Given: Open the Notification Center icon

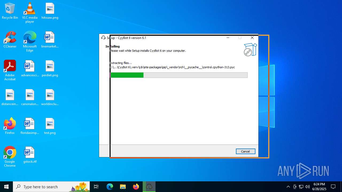Looking at the screenshot, I should pyautogui.click(x=333, y=187).
